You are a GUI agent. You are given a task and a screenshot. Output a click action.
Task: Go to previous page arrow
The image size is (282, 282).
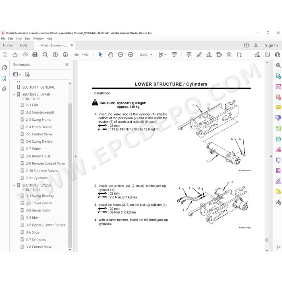(x=55, y=54)
